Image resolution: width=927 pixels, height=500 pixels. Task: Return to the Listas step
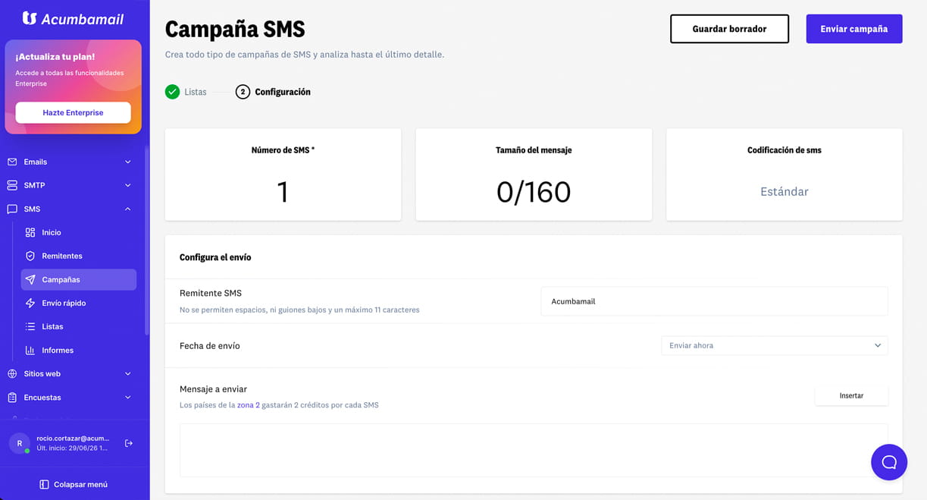(186, 92)
